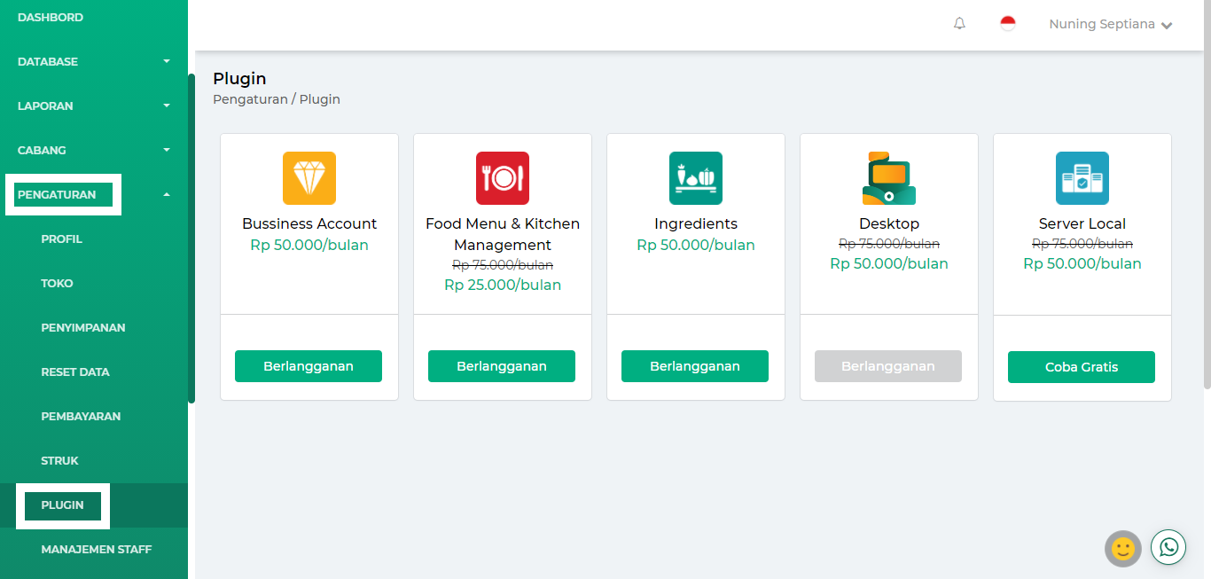
Task: Click the sidebar scrollbar
Action: click(191, 231)
